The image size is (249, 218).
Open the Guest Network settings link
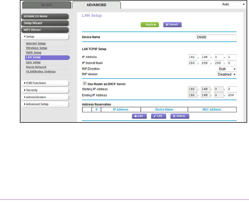point(36,67)
